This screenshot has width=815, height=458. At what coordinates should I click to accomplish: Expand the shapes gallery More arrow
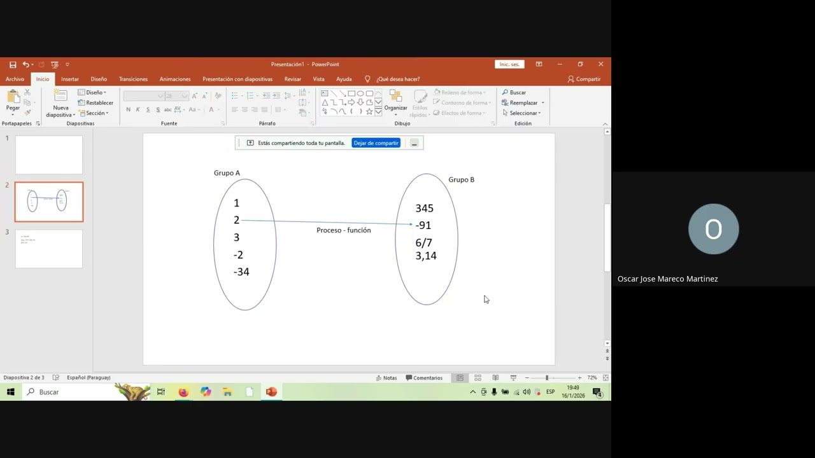pos(378,111)
